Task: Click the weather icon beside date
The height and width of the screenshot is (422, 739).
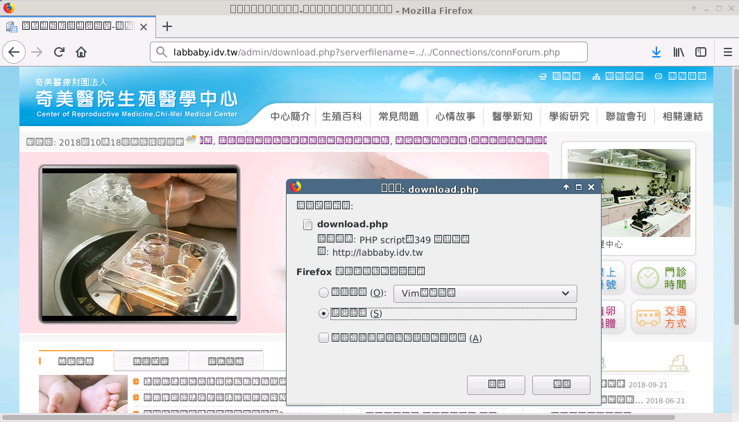Action: [191, 139]
